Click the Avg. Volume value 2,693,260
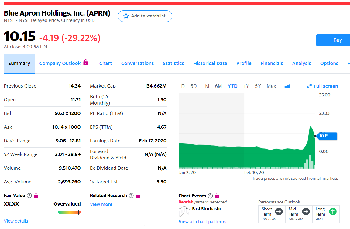 pos(69,182)
